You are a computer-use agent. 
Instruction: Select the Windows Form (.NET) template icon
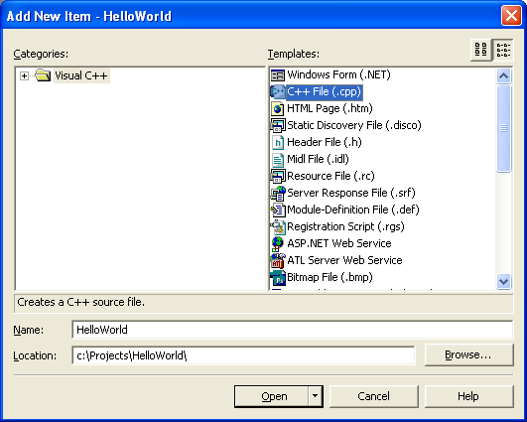coord(278,75)
